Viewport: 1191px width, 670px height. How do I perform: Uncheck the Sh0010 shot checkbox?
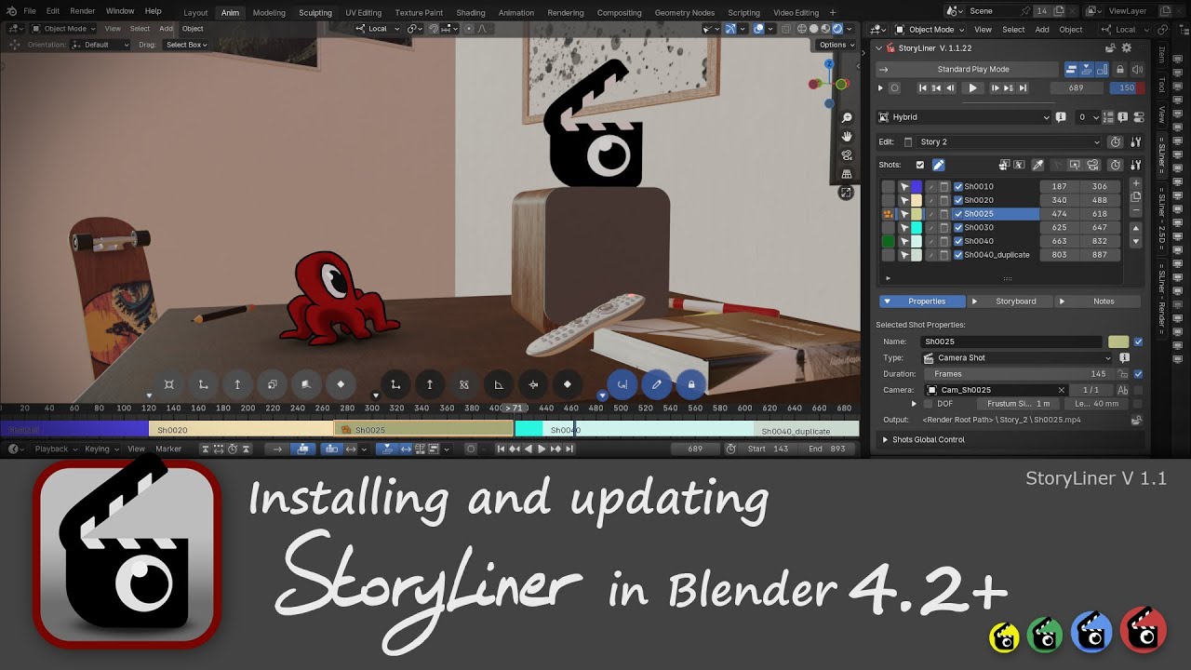pyautogui.click(x=958, y=186)
